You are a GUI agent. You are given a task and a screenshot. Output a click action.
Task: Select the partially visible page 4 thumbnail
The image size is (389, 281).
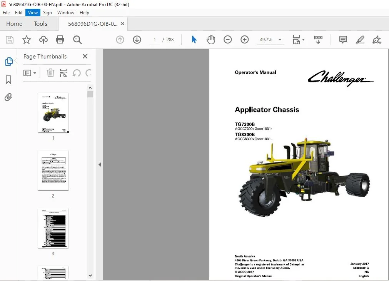(x=53, y=272)
